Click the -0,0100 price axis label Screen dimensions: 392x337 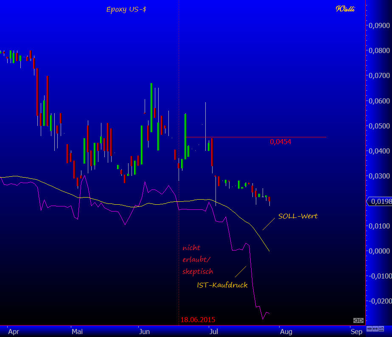pyautogui.click(x=380, y=276)
